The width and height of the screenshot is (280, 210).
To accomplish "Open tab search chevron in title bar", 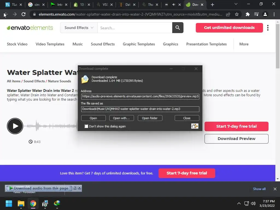I will (x=236, y=4).
